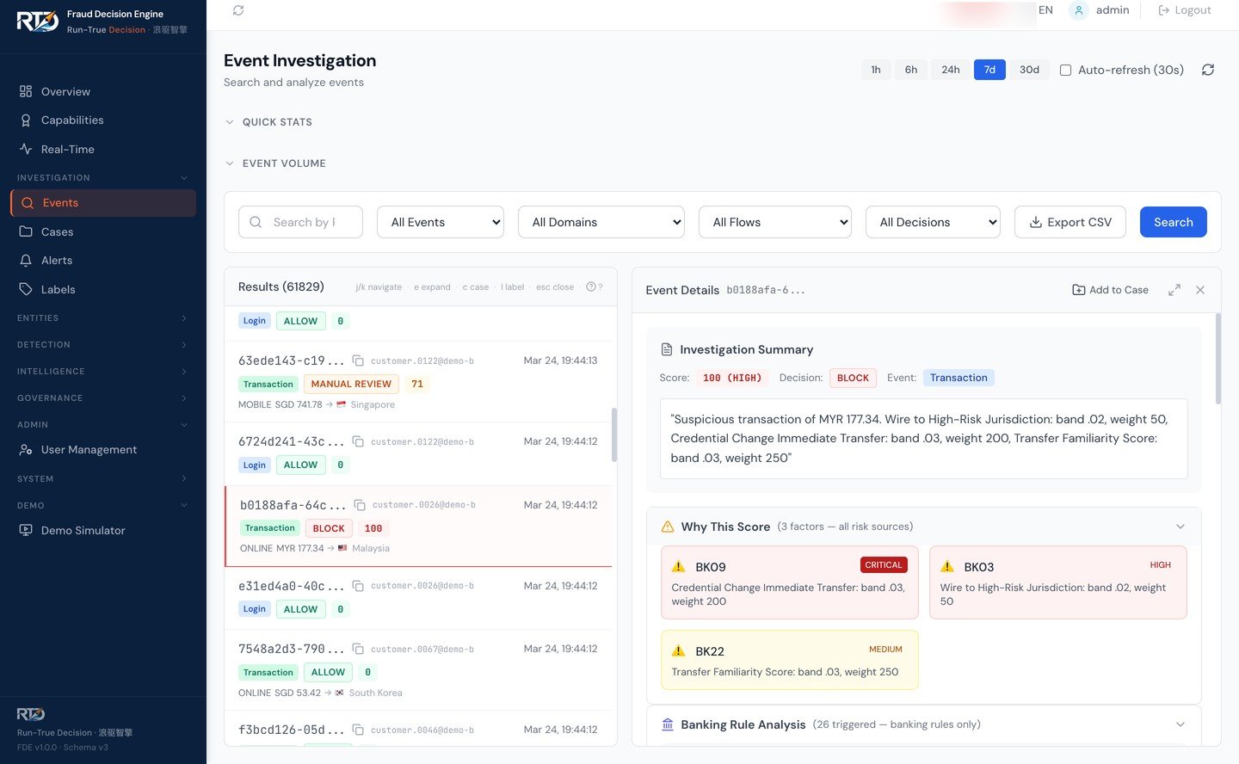Export results with Export CSV

click(1070, 222)
